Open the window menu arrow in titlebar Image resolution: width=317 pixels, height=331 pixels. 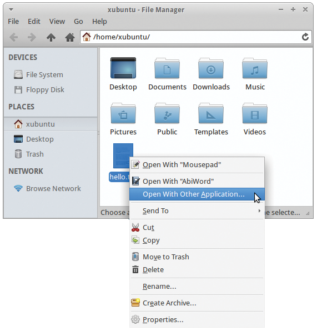11,9
